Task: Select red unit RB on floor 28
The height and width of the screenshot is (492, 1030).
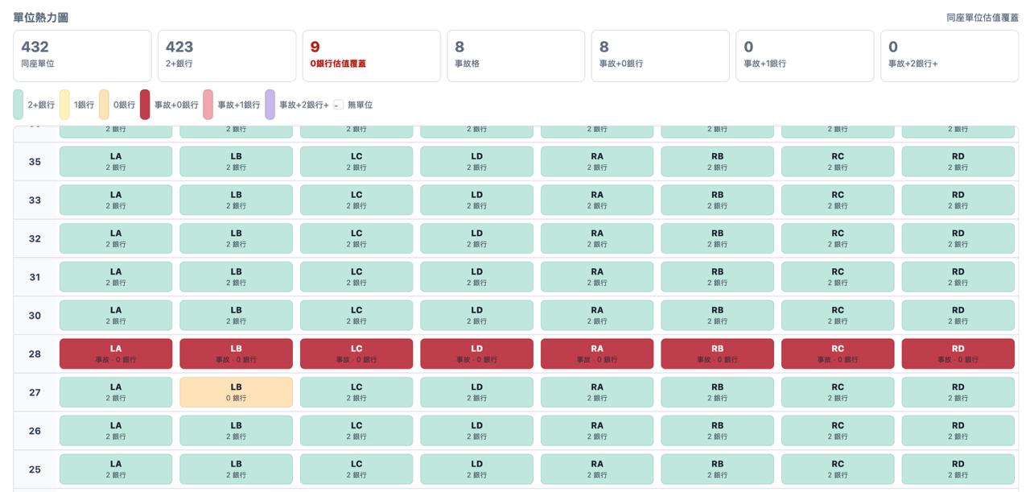Action: pos(717,353)
